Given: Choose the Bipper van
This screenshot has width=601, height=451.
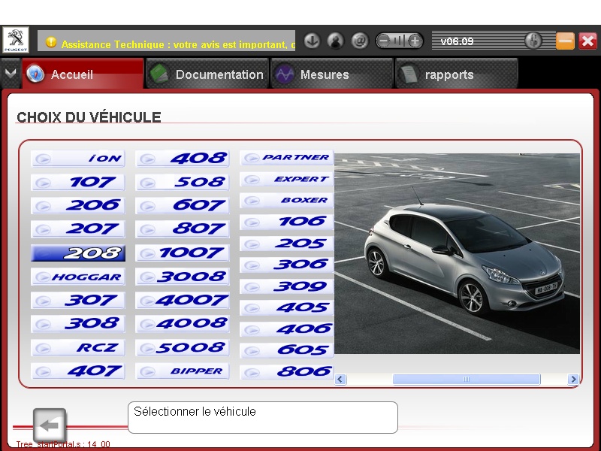Looking at the screenshot, I should 183,371.
